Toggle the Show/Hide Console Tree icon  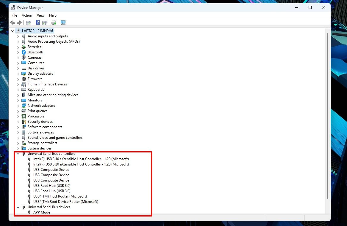28,23
